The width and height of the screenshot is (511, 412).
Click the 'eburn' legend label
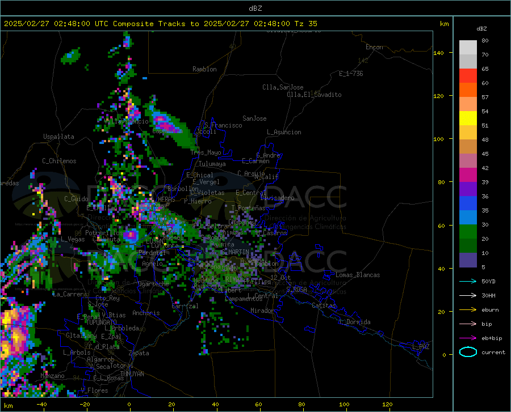(x=490, y=310)
